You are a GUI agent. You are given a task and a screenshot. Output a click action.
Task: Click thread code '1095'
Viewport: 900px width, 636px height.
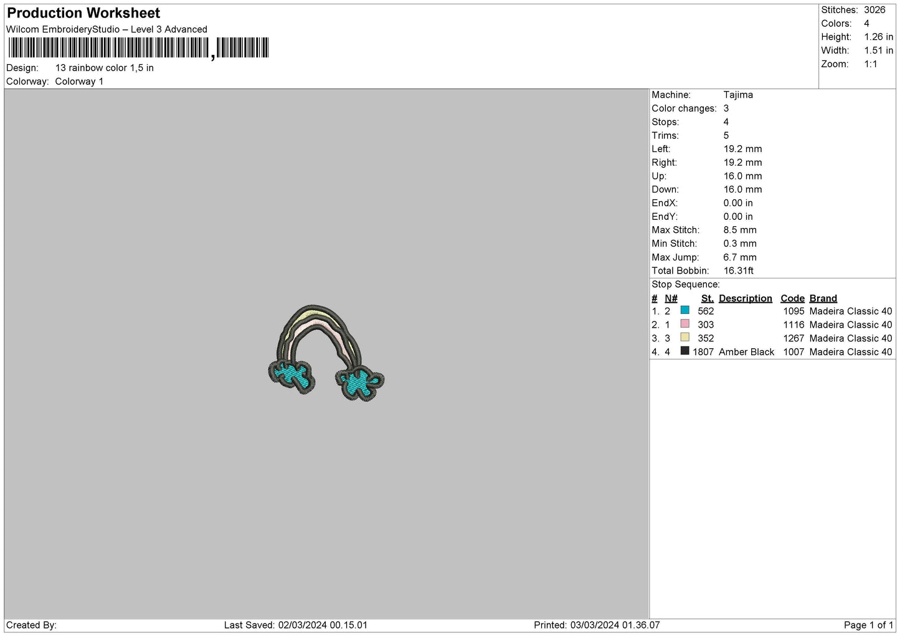[x=794, y=311]
